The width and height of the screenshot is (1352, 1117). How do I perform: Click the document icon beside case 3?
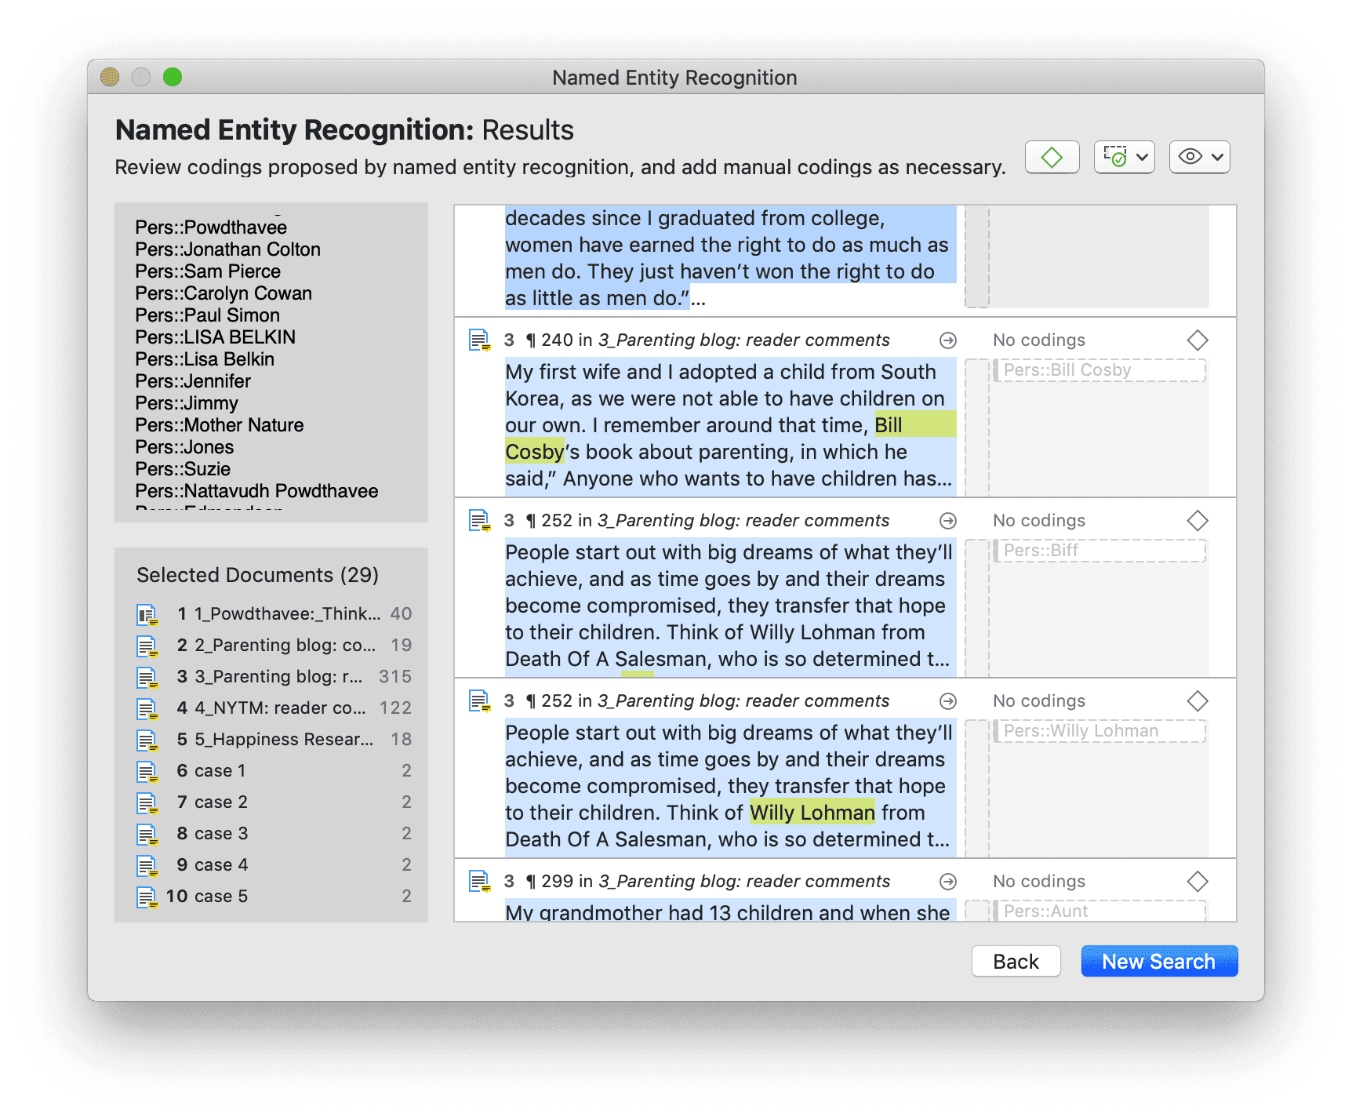[x=147, y=835]
